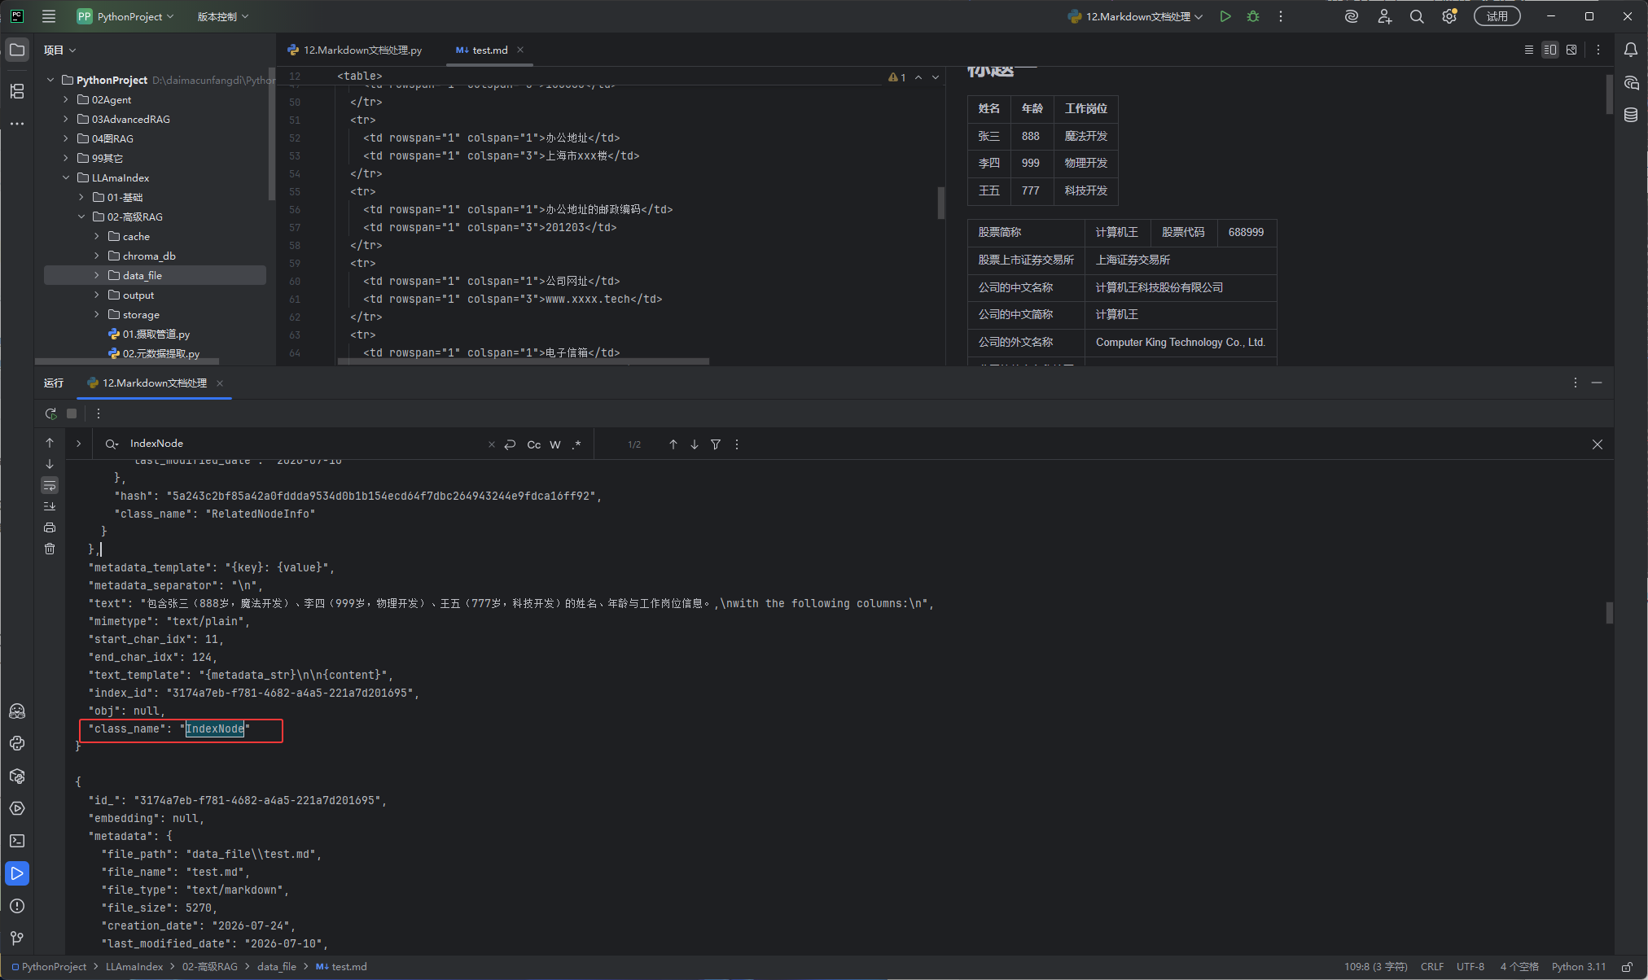Open the main hamburger menu
The height and width of the screenshot is (980, 1648).
coord(49,16)
